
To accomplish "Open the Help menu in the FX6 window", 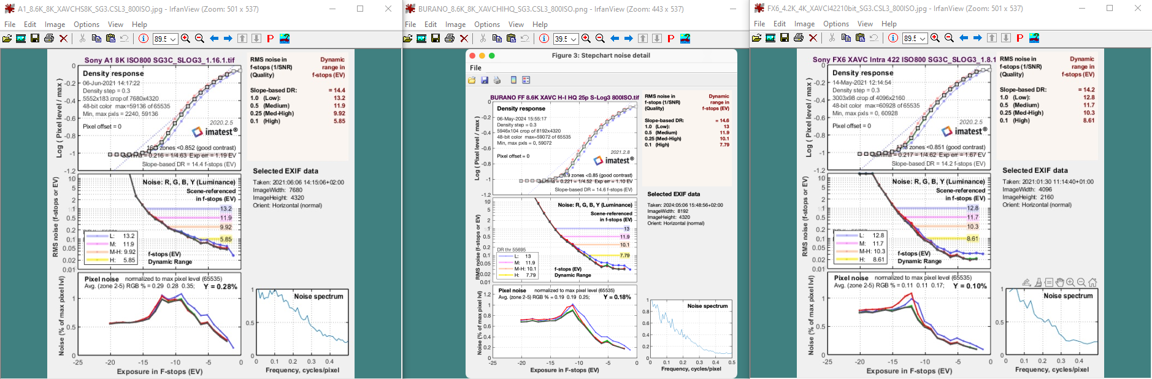I will [889, 24].
